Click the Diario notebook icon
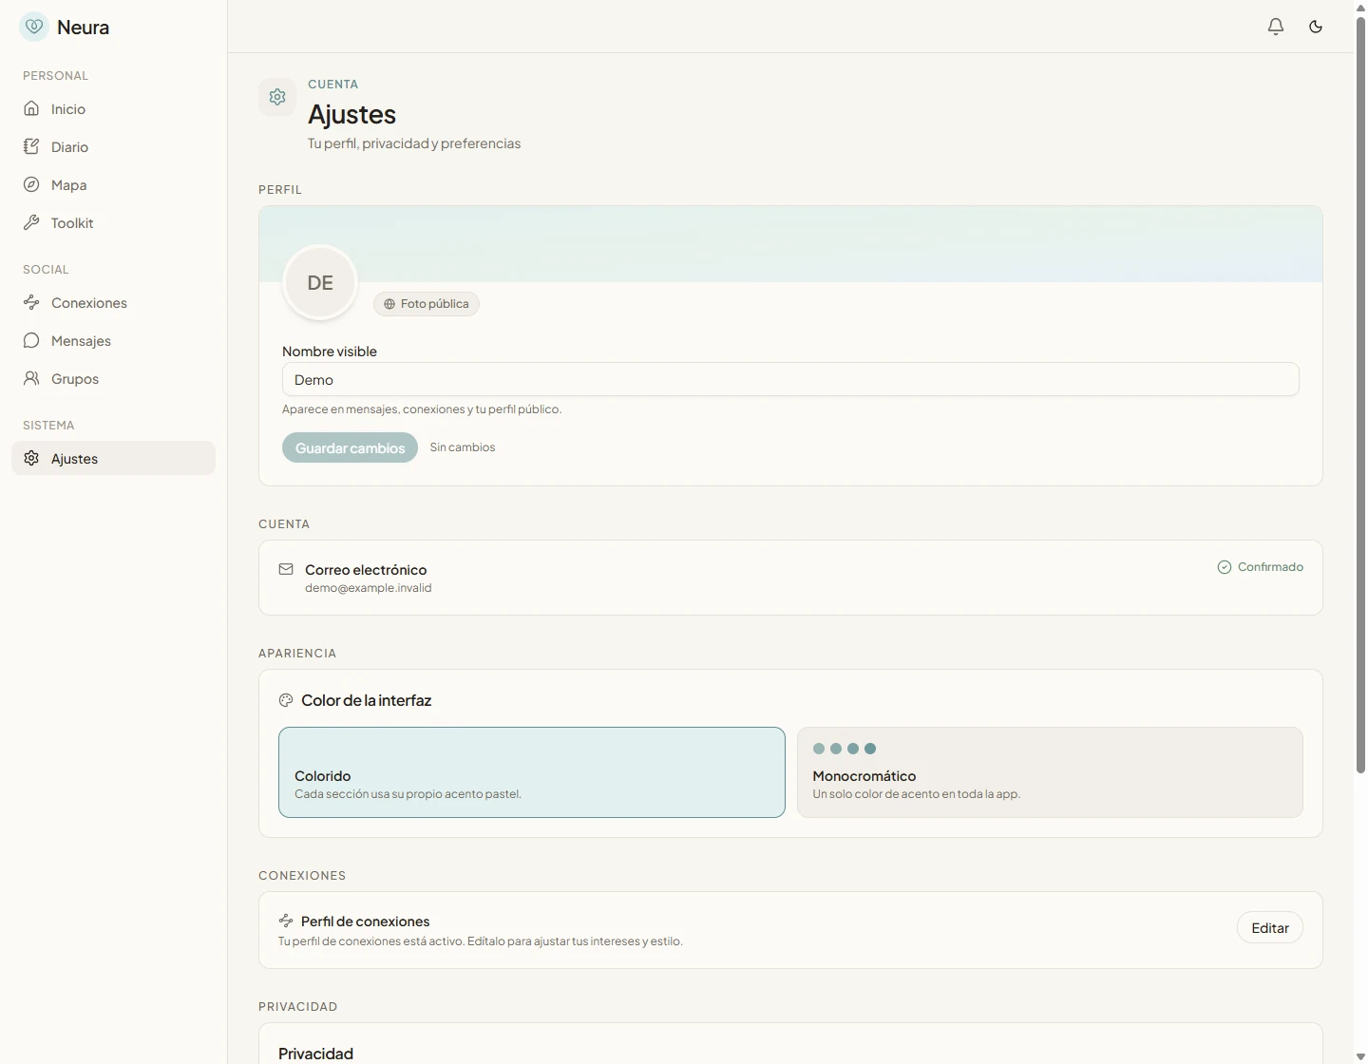Screen dimensions: 1368x1064 (x=31, y=146)
